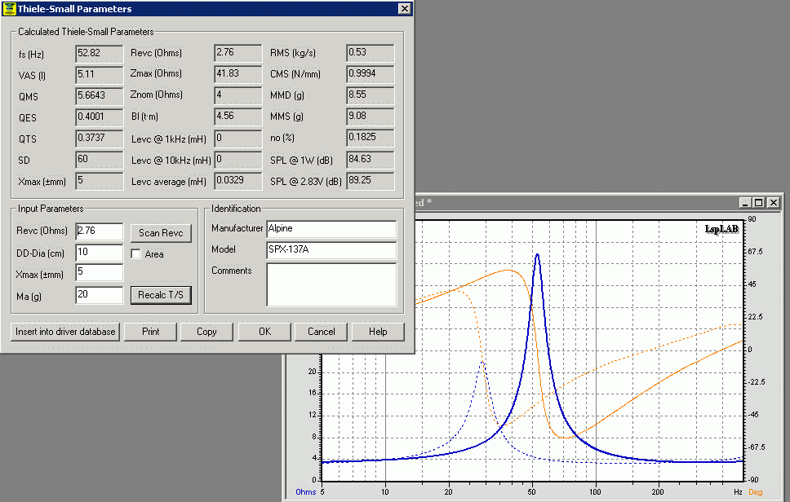The image size is (790, 502).
Task: Click the DD-Dia (cm) input field
Action: (x=99, y=252)
